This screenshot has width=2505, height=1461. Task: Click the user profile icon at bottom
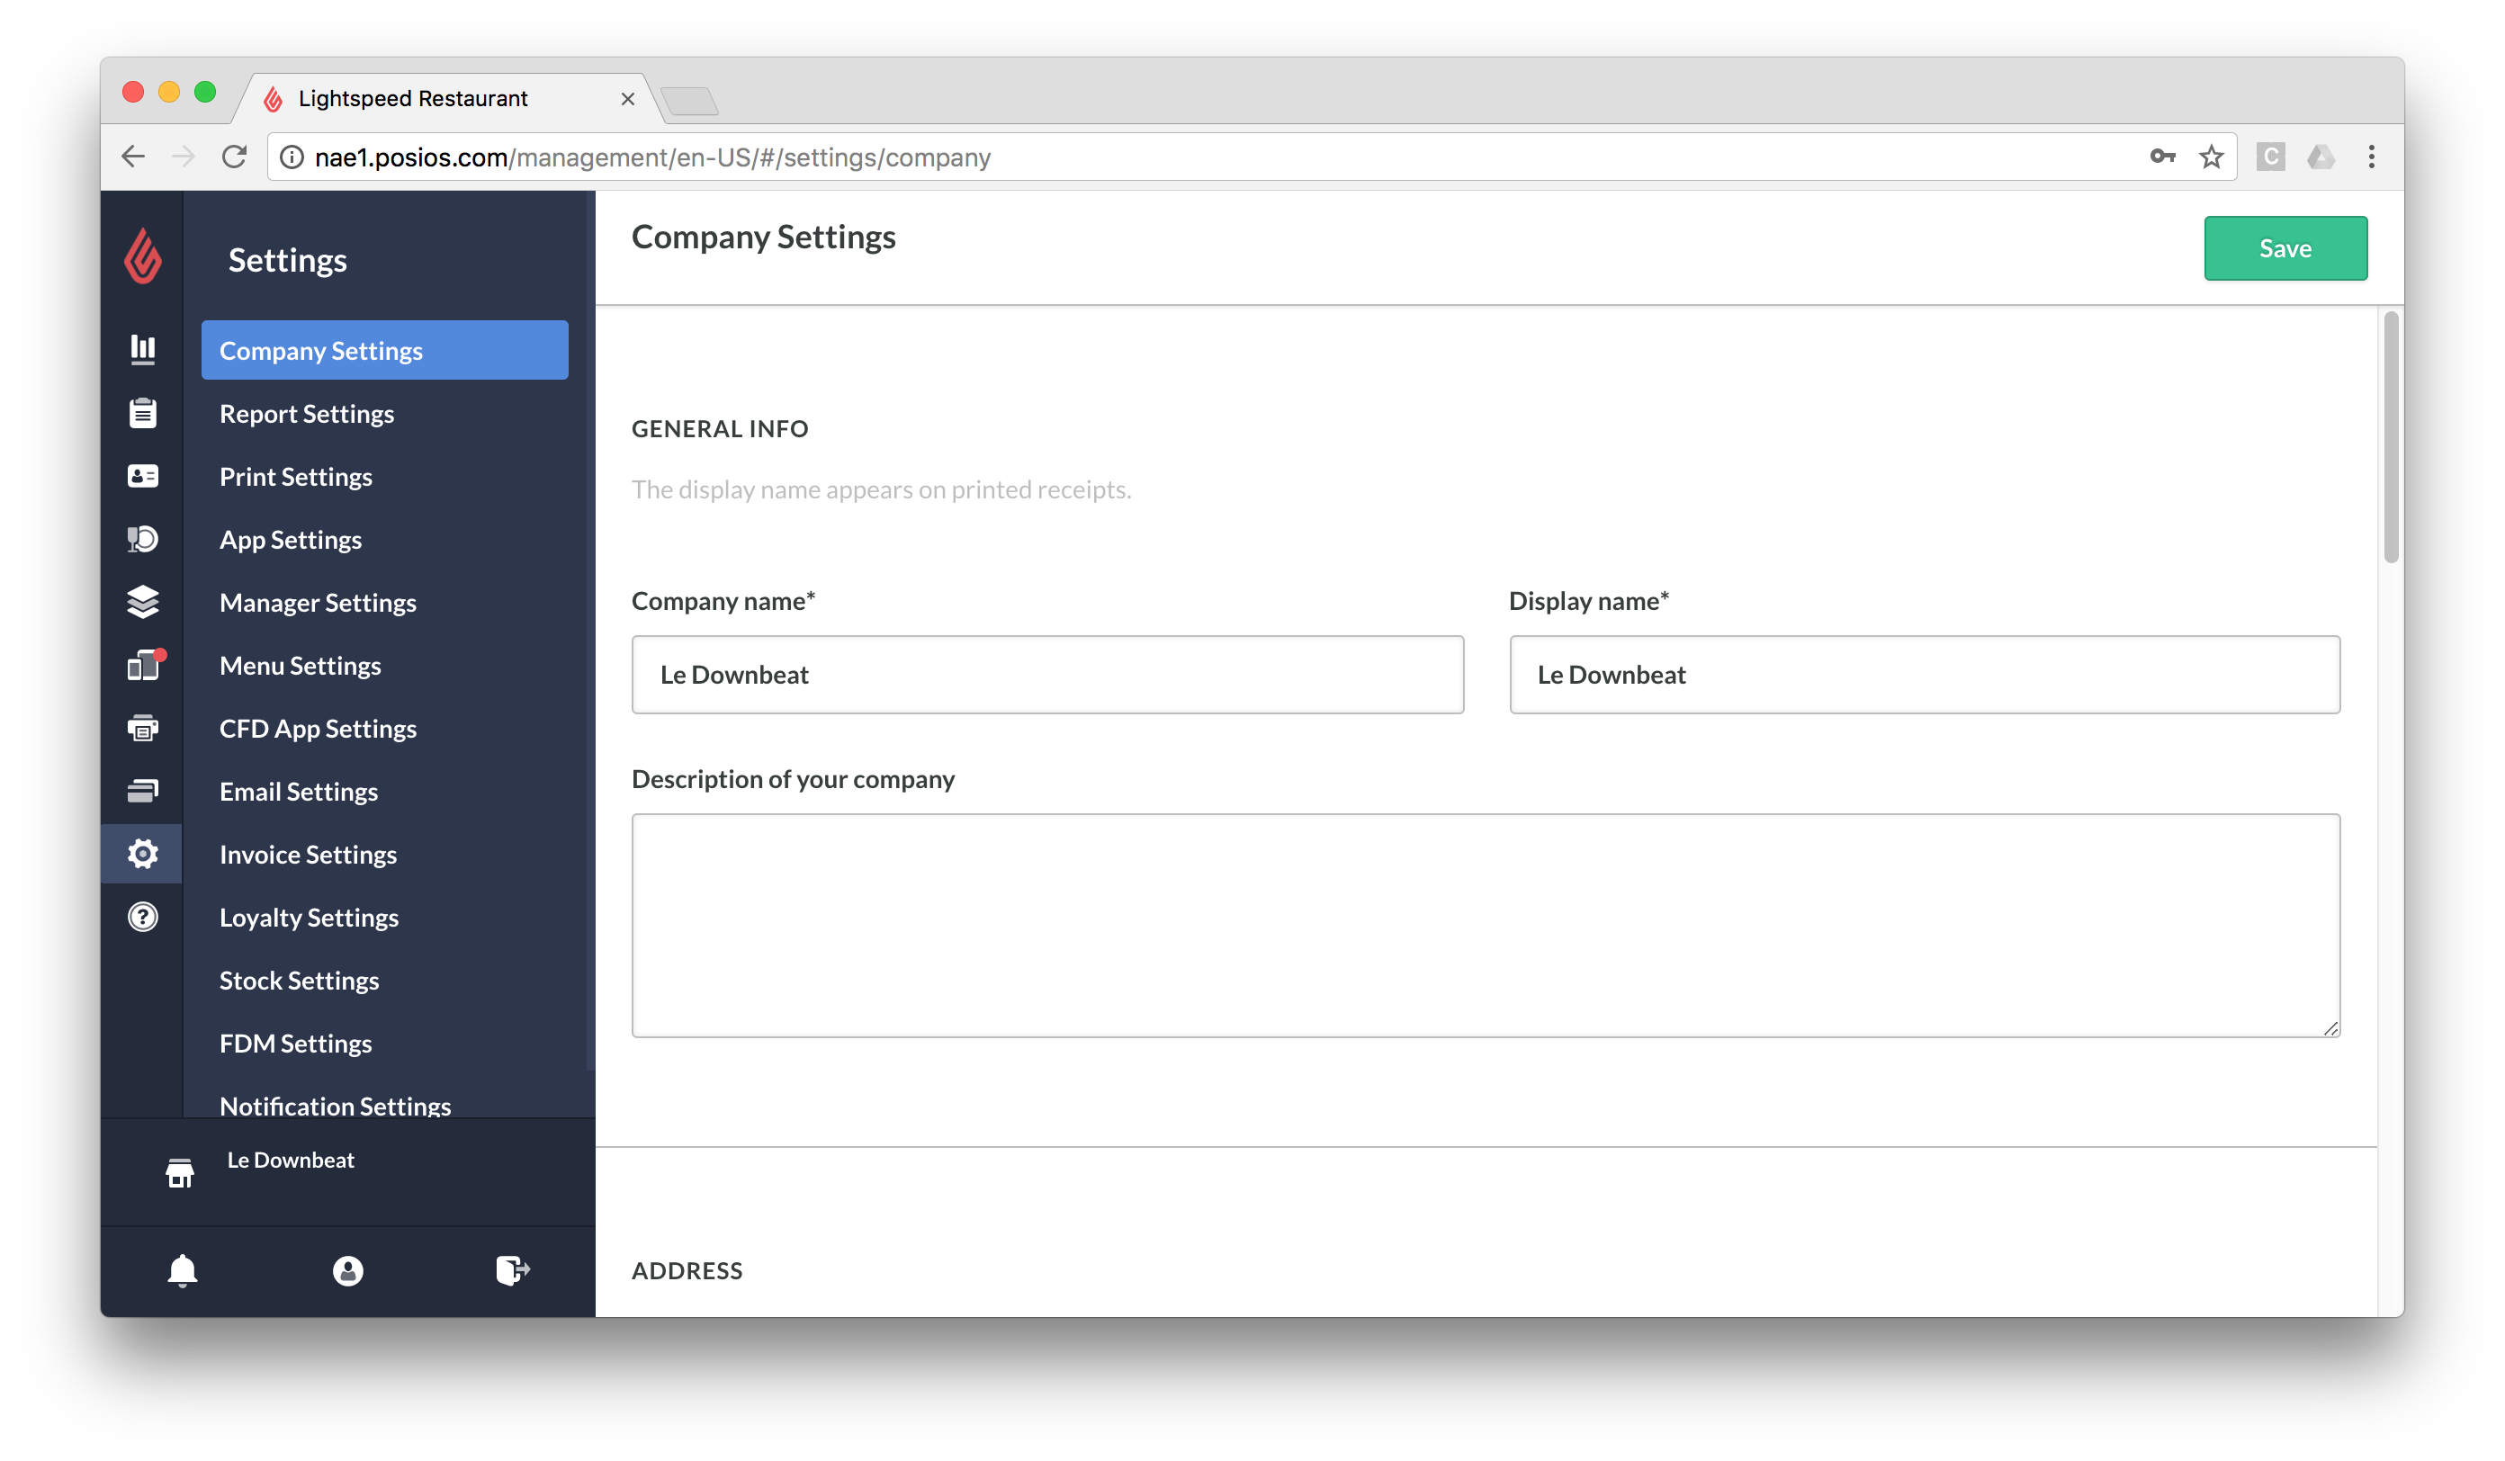point(346,1269)
